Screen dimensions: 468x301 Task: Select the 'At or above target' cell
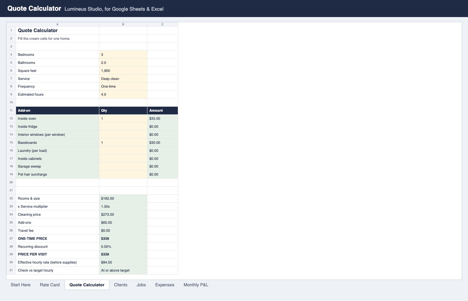point(123,270)
